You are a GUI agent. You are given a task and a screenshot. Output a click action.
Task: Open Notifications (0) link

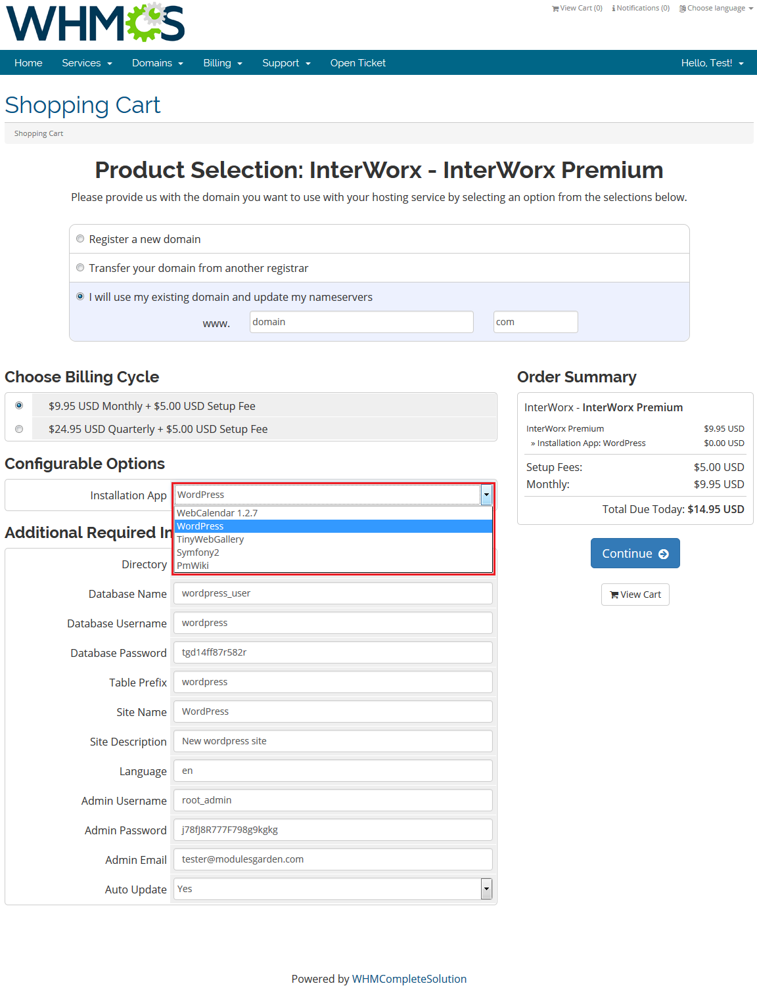[641, 9]
